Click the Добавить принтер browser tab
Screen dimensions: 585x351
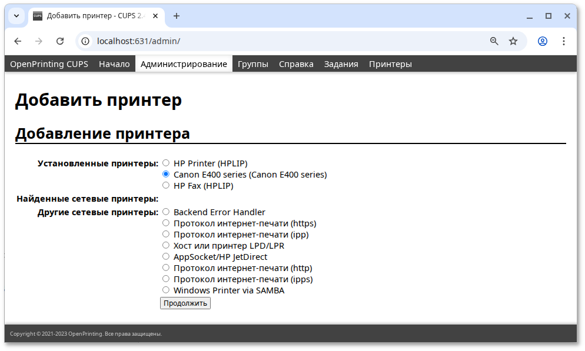[94, 16]
